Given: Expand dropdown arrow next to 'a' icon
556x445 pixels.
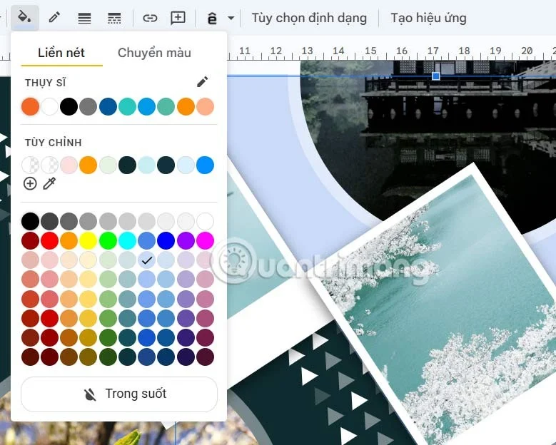Looking at the screenshot, I should point(231,18).
